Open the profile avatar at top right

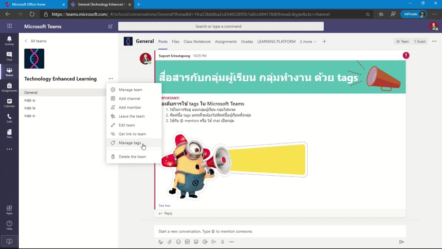tap(434, 26)
